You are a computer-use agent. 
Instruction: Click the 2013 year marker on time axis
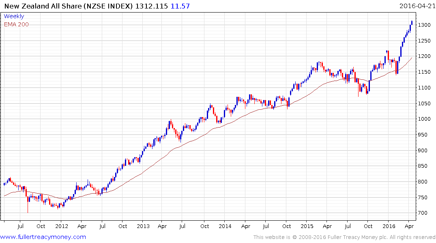click(143, 226)
